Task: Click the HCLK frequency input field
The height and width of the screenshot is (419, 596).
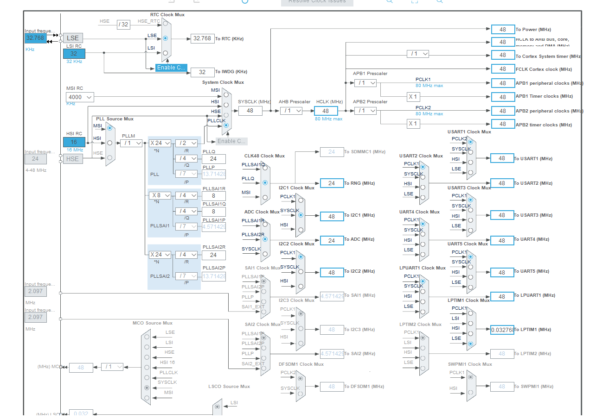Action: (x=326, y=111)
